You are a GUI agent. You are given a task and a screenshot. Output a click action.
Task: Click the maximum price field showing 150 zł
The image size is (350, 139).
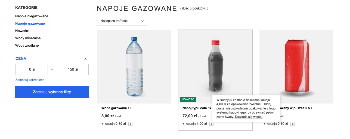point(72,69)
